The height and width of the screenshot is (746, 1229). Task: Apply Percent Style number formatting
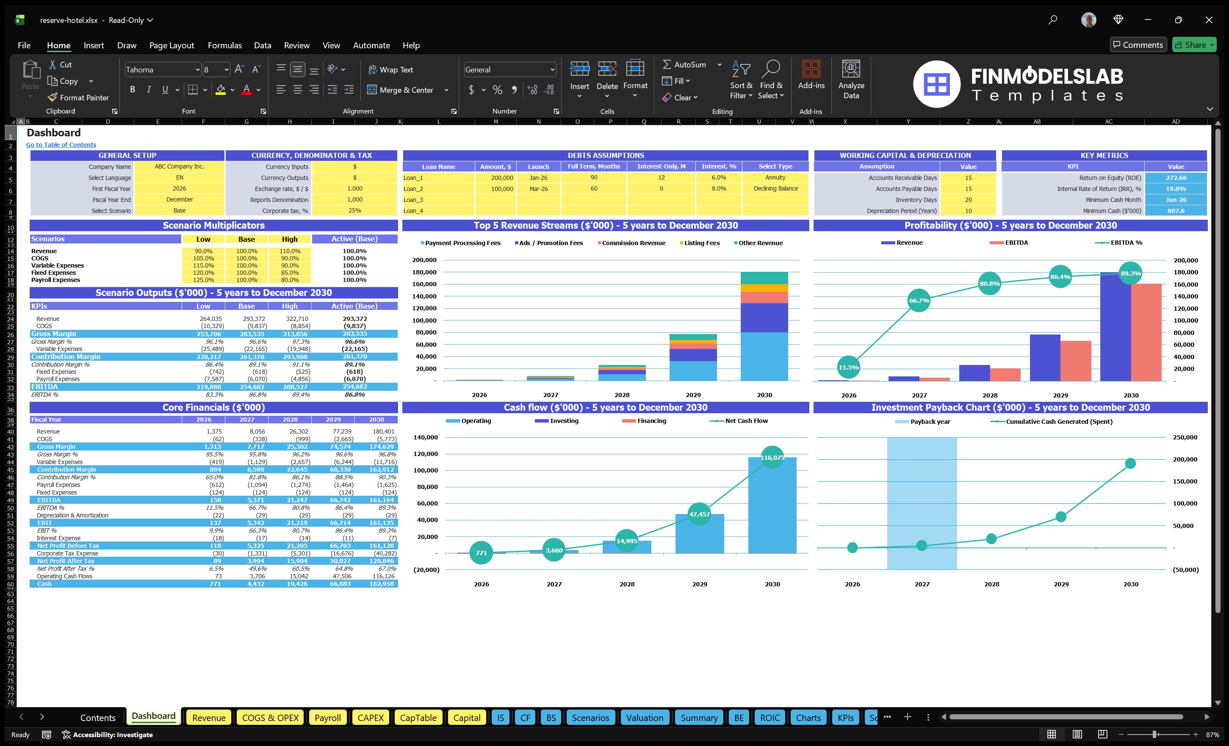tap(497, 90)
